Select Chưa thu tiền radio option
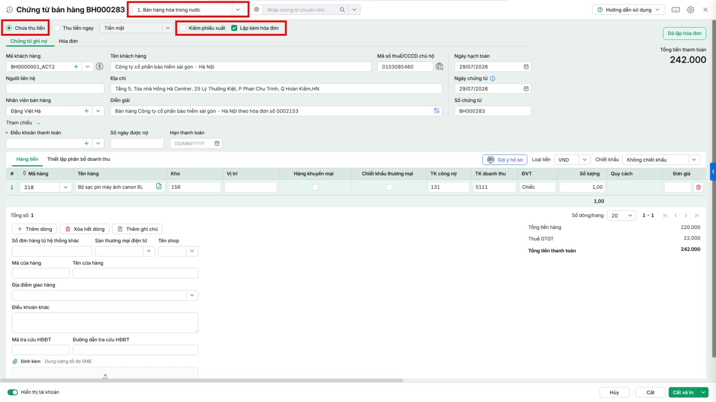The width and height of the screenshot is (716, 402). (x=9, y=28)
